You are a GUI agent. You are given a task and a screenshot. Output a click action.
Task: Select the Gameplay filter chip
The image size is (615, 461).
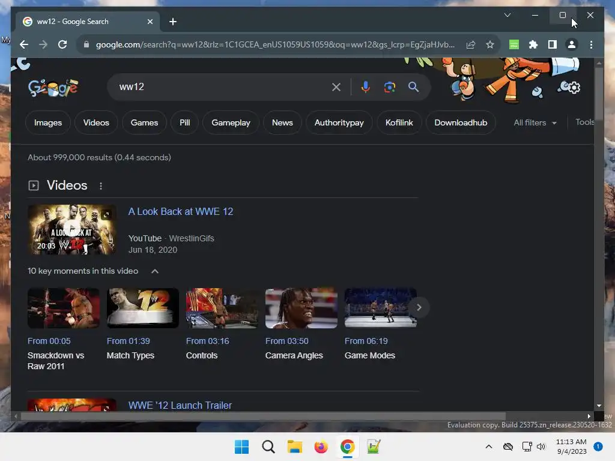pyautogui.click(x=231, y=122)
